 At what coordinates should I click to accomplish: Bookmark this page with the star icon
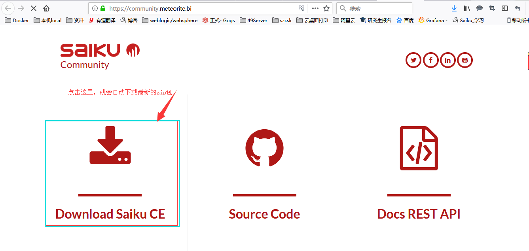coord(326,8)
